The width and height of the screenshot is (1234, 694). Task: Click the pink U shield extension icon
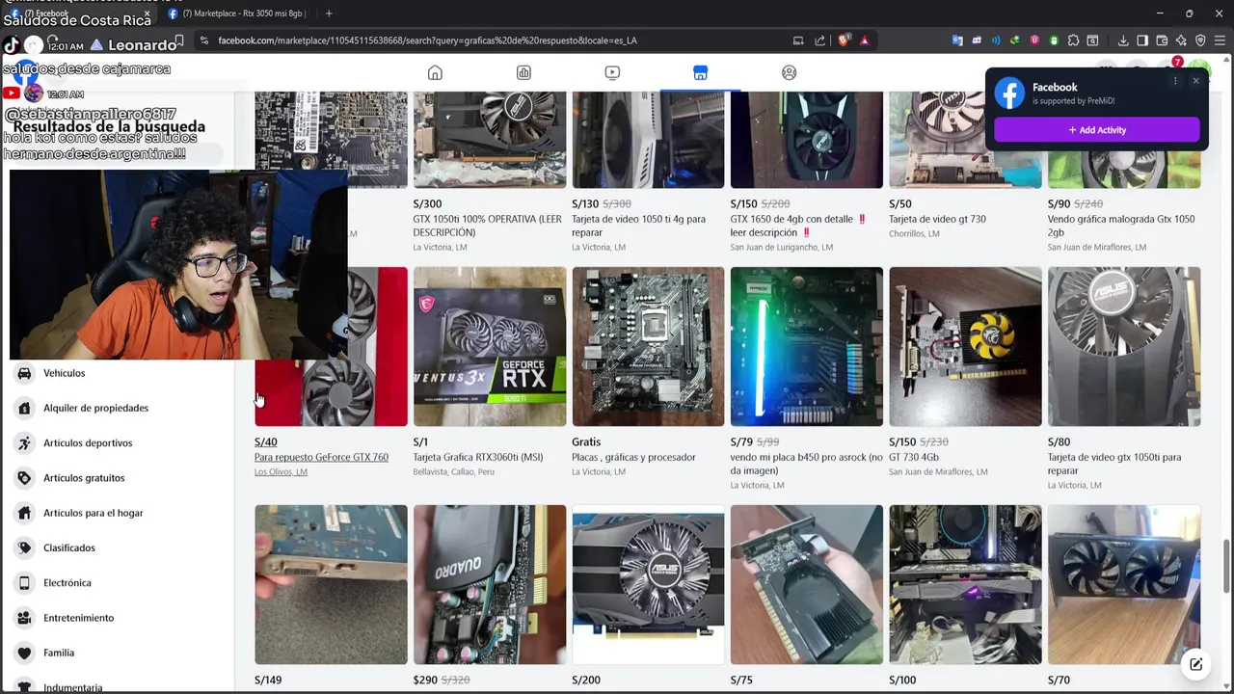(1034, 40)
